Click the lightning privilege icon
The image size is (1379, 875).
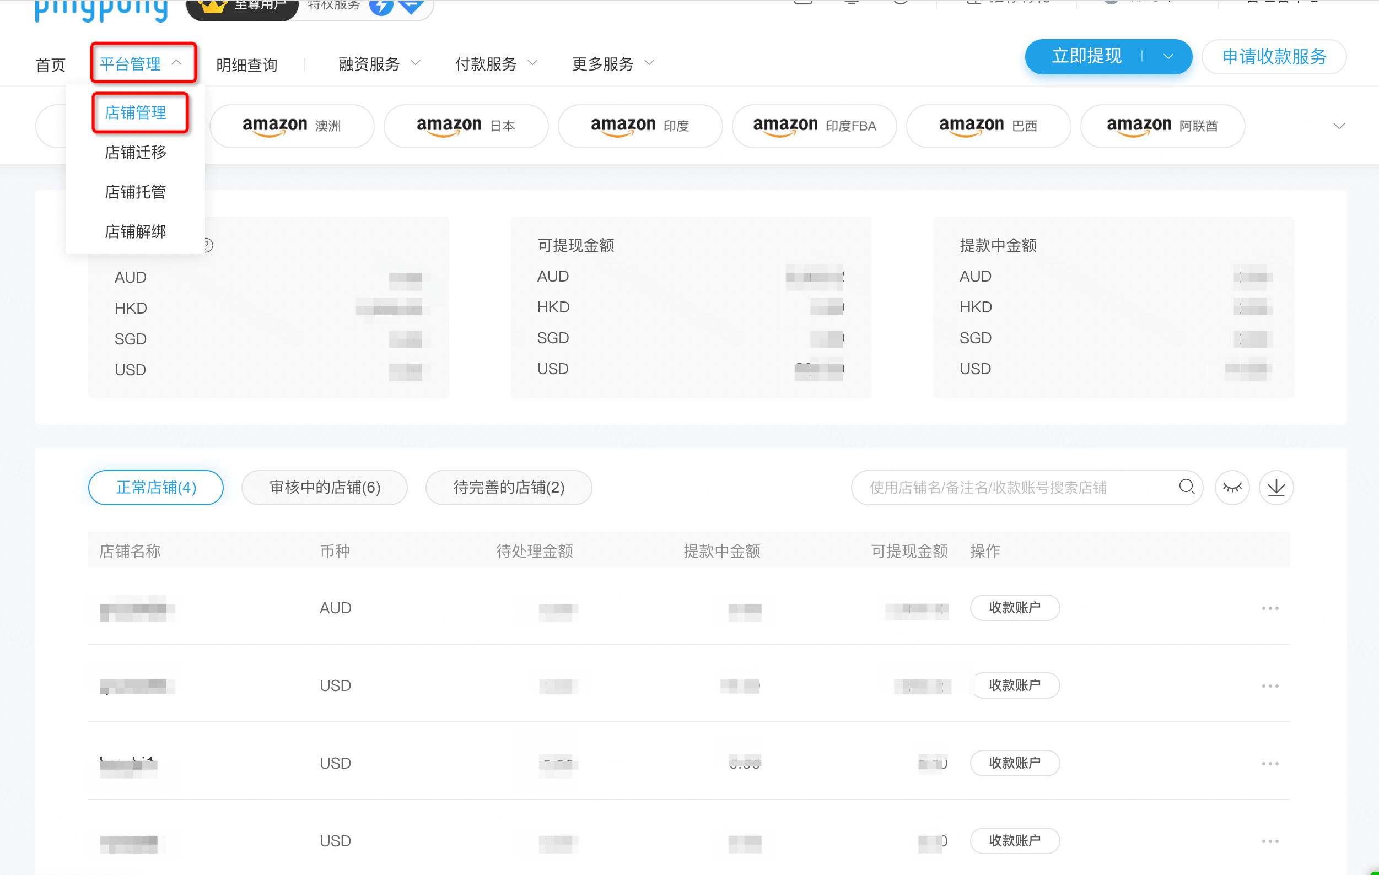click(x=381, y=7)
